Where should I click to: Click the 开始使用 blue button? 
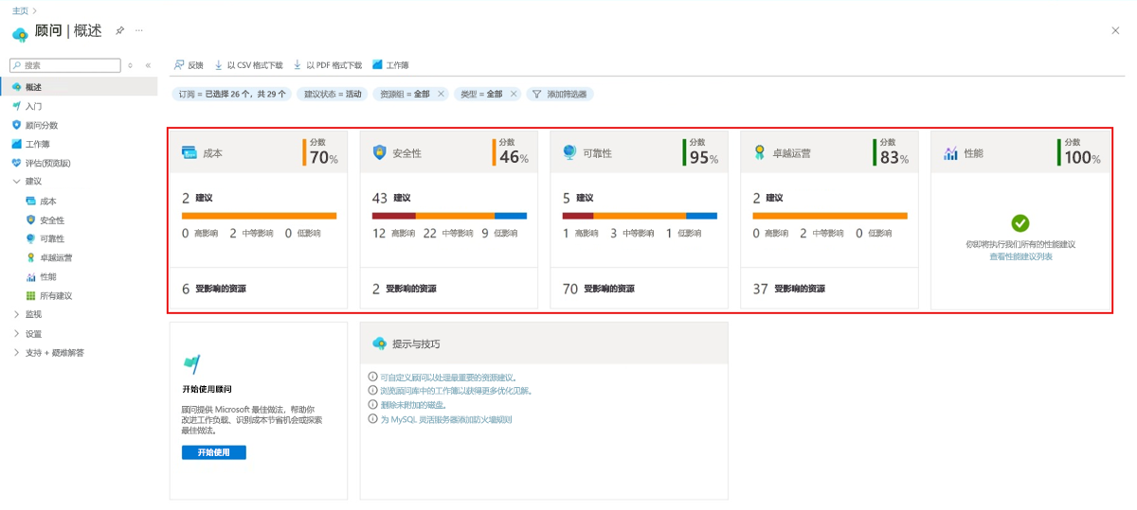214,452
